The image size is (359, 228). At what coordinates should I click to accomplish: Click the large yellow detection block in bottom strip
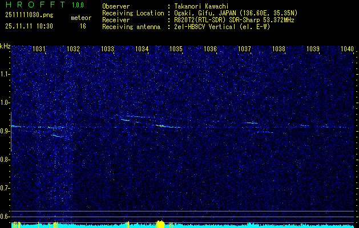160,224
